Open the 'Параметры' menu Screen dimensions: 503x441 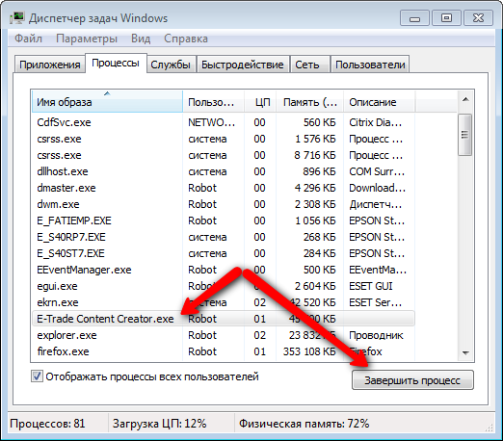(87, 39)
